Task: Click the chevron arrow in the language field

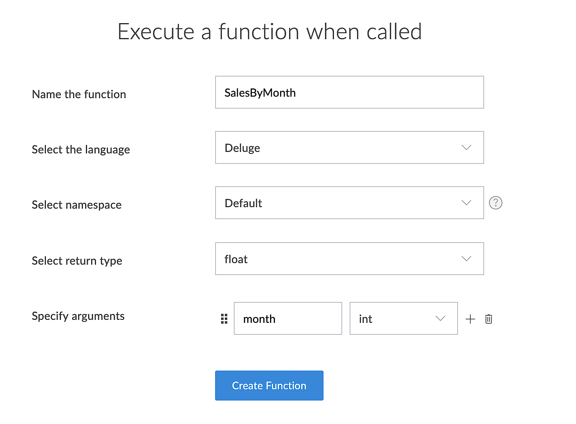Action: click(x=466, y=147)
